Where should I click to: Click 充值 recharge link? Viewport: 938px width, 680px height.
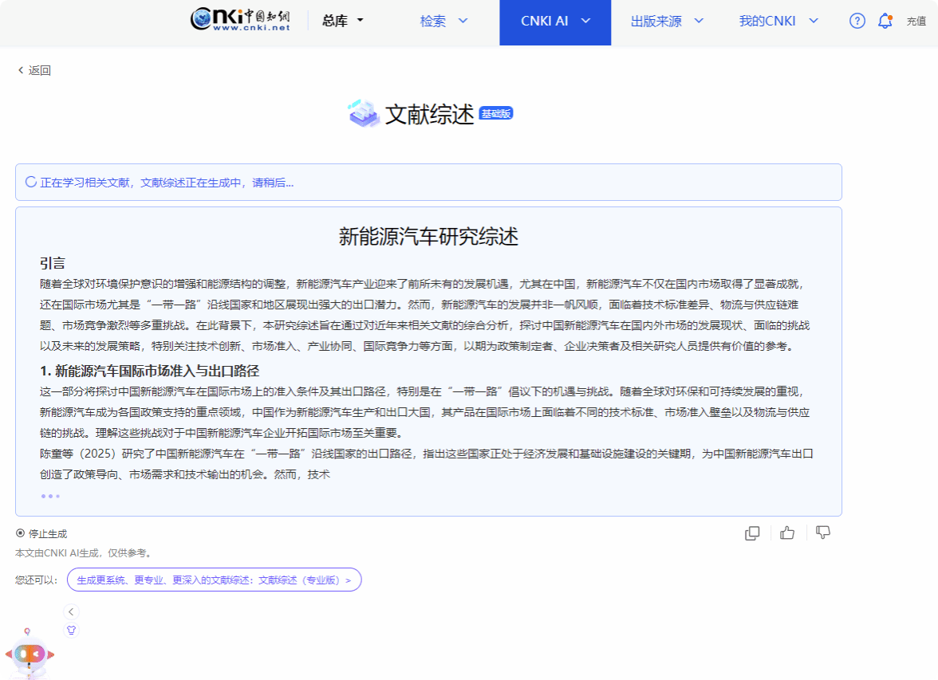pos(916,22)
